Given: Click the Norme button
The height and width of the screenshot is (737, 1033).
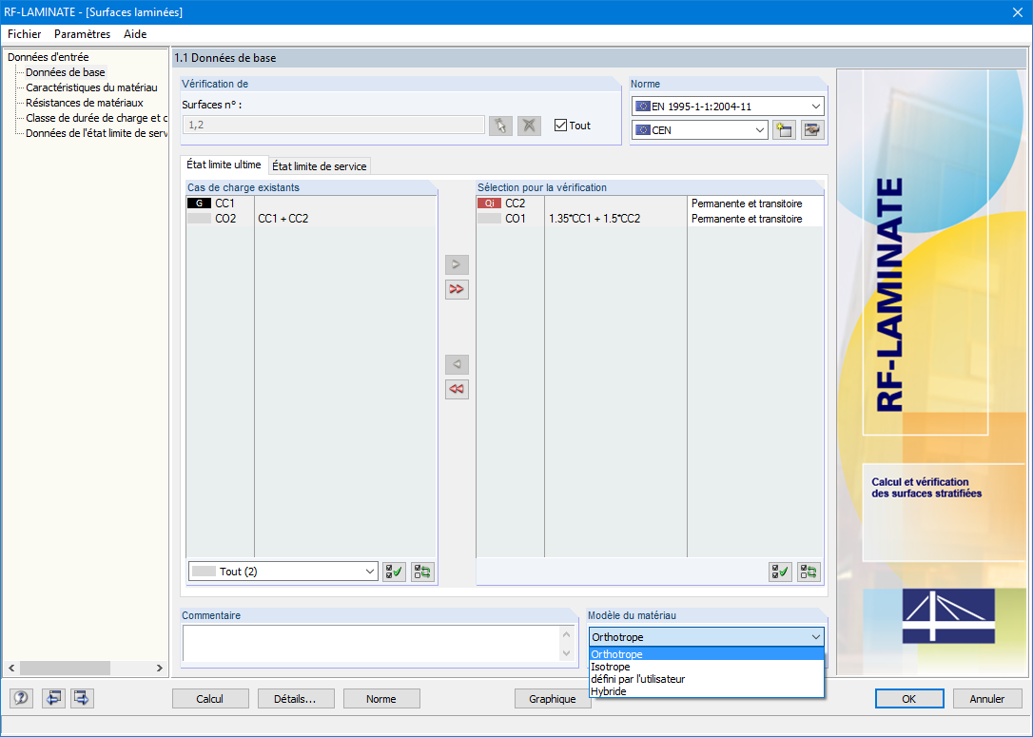Looking at the screenshot, I should tap(381, 699).
